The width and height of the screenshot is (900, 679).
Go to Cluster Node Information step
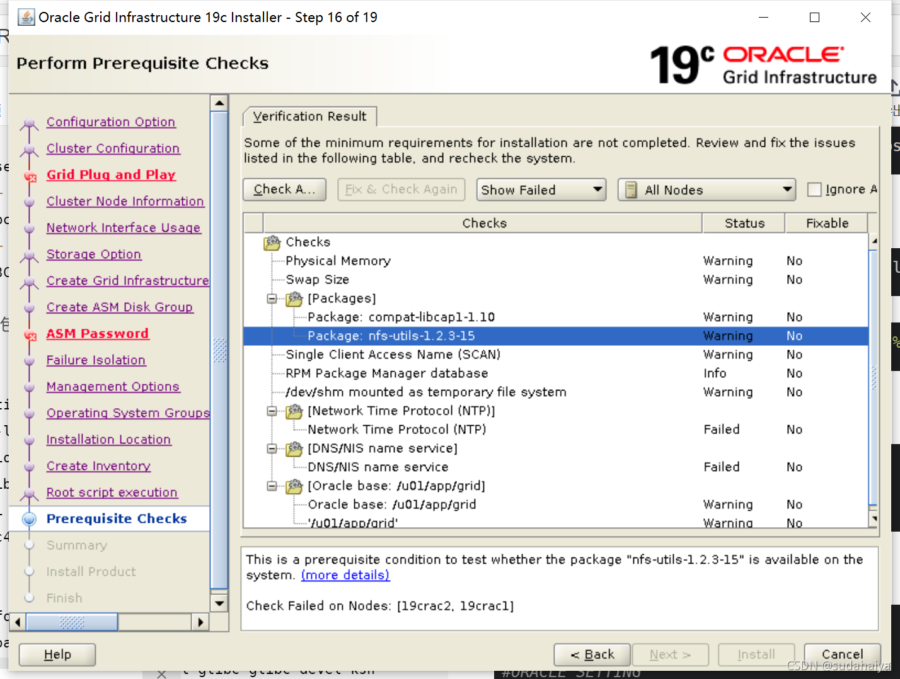(x=125, y=202)
